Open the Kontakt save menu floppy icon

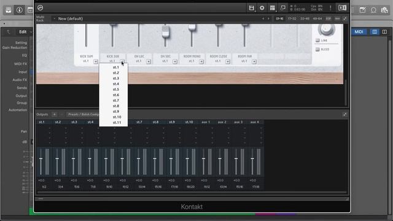coord(251,8)
